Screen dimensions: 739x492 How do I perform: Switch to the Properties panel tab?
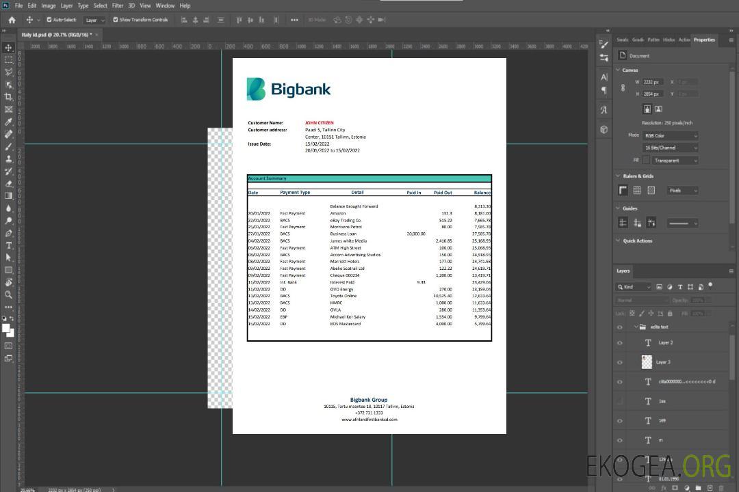click(x=704, y=40)
